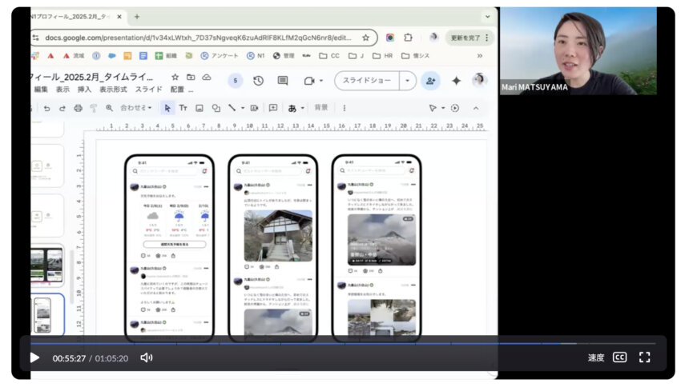The image size is (681, 387).
Task: Open version history clock icon
Action: tap(258, 81)
